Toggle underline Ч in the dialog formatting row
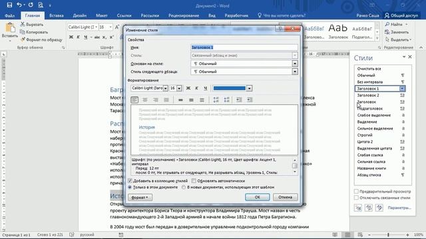 click(x=206, y=88)
